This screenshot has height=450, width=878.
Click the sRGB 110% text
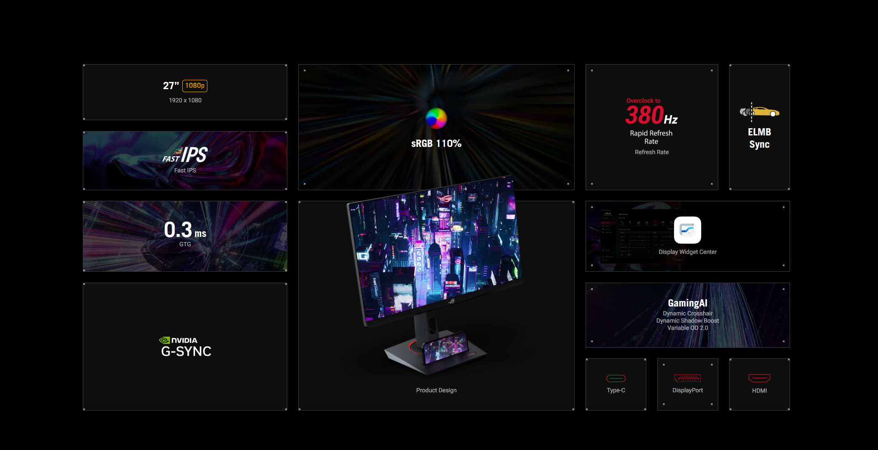pos(436,143)
